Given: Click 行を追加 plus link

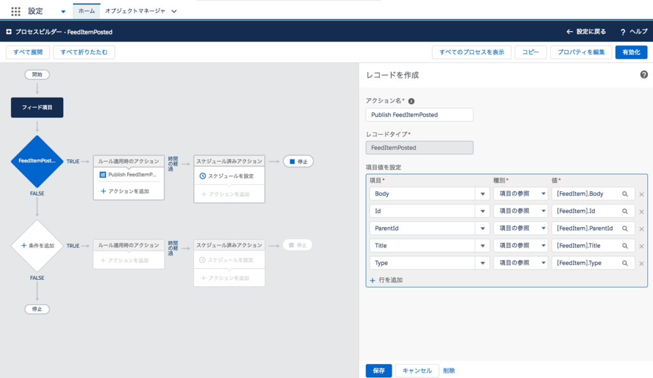Looking at the screenshot, I should point(386,280).
